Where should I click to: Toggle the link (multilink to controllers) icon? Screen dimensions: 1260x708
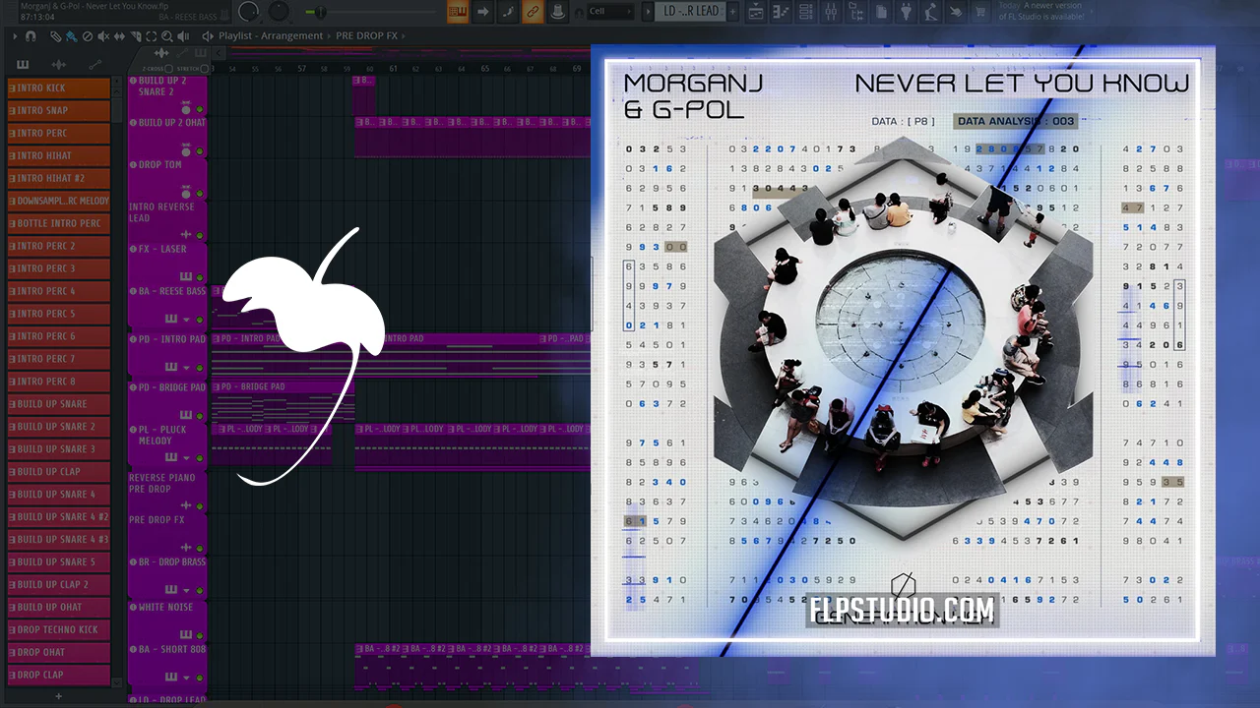click(x=533, y=12)
